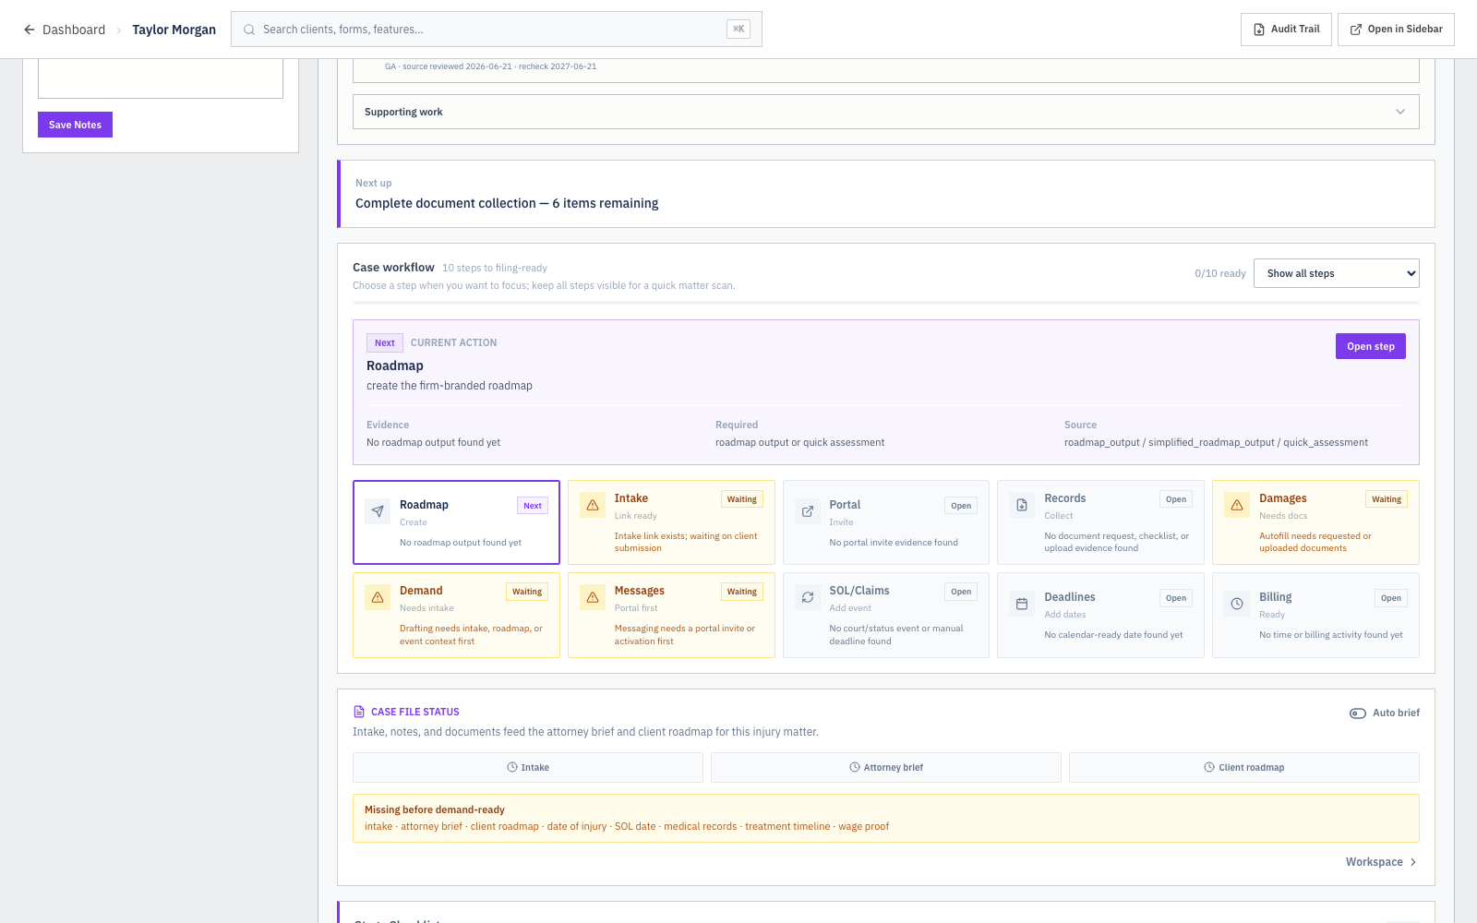Click the Missing before demand-ready heading
This screenshot has height=923, width=1477.
click(435, 809)
